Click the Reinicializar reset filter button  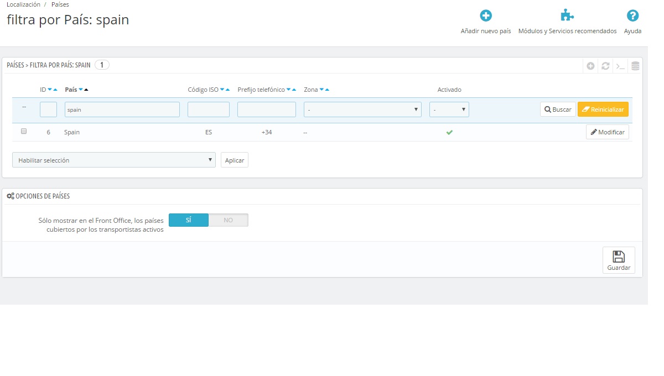click(x=603, y=109)
